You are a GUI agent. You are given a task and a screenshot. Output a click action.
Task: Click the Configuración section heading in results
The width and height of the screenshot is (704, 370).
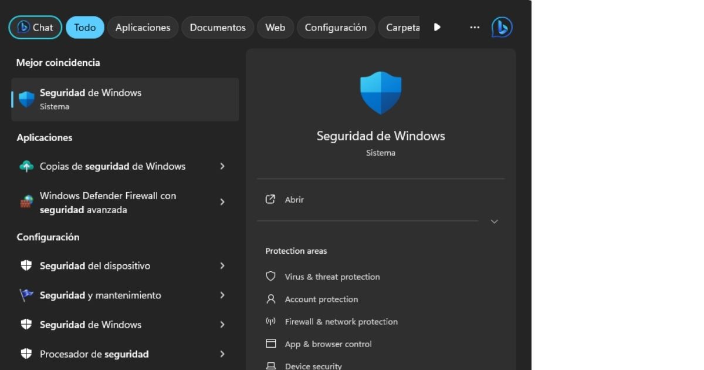[48, 237]
